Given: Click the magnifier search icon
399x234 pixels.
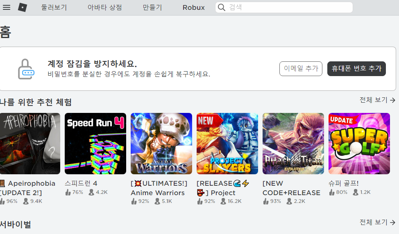Looking at the screenshot, I should pos(222,7).
